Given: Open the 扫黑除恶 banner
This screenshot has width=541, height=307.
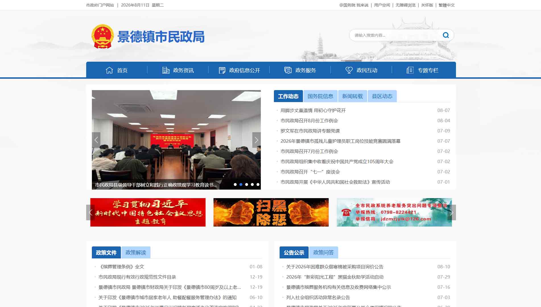Looking at the screenshot, I should click(271, 212).
